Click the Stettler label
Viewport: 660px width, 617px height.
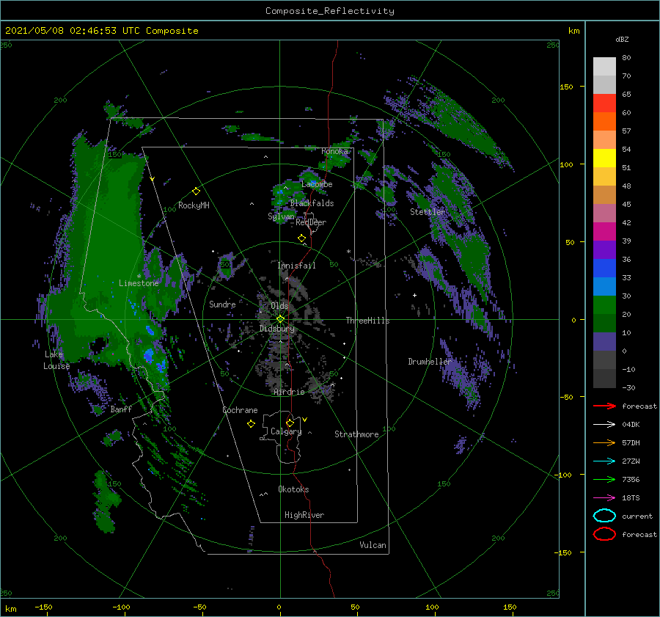428,212
